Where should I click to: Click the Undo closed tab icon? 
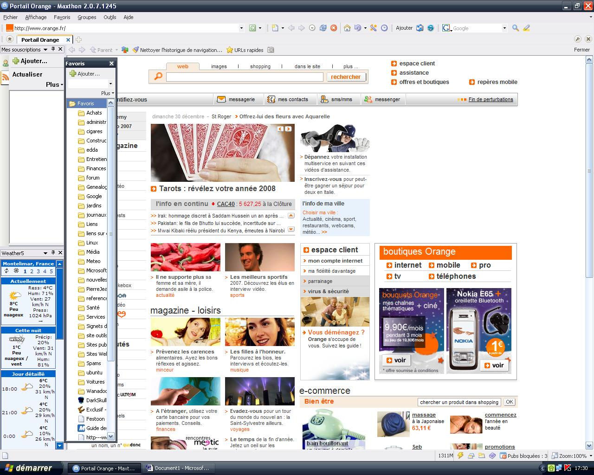click(357, 28)
